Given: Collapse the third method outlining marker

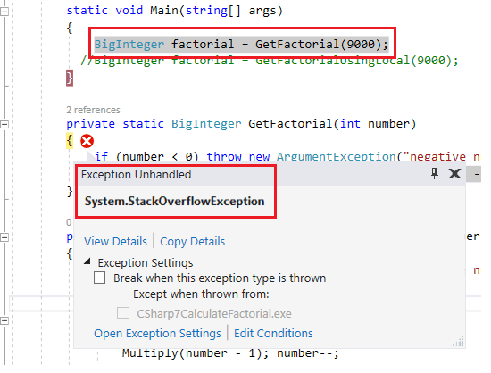Looking at the screenshot, I should point(4,237).
